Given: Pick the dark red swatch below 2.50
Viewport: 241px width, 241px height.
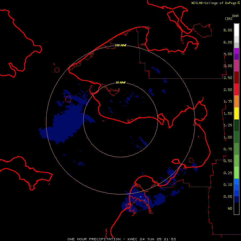Looking at the screenshot, I should coord(236,78).
